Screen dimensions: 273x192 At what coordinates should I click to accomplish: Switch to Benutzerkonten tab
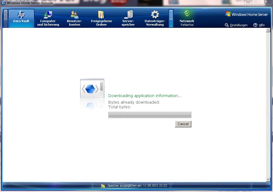[x=75, y=18]
